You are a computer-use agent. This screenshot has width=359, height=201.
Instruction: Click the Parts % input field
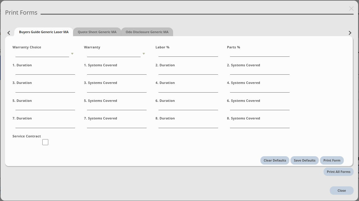[259, 54]
